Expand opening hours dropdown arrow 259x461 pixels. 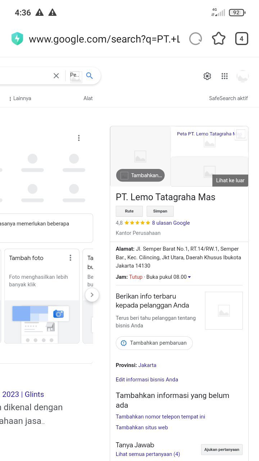pos(190,277)
